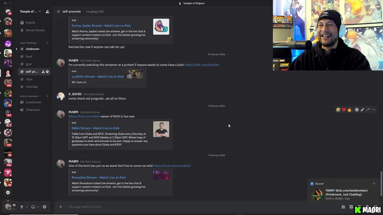
Task: Create channel in Just Chatting category
Action: [x=47, y=43]
